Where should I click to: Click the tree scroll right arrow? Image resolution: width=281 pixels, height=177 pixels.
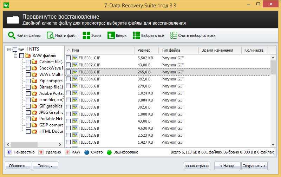60,144
